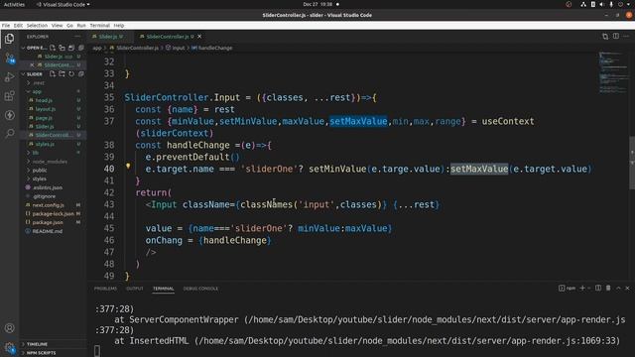Kill terminal with trash icon
635x357 pixels.
pos(608,289)
